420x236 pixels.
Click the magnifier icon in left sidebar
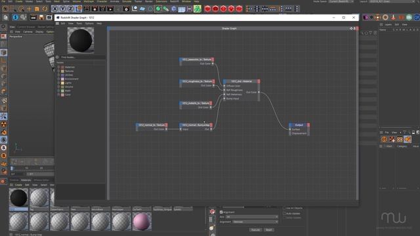click(4, 27)
